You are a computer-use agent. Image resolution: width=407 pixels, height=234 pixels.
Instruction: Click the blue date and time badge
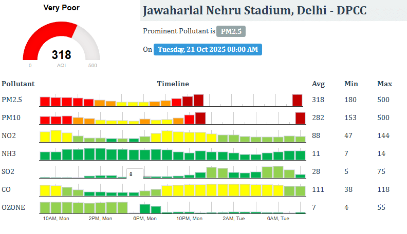(208, 49)
